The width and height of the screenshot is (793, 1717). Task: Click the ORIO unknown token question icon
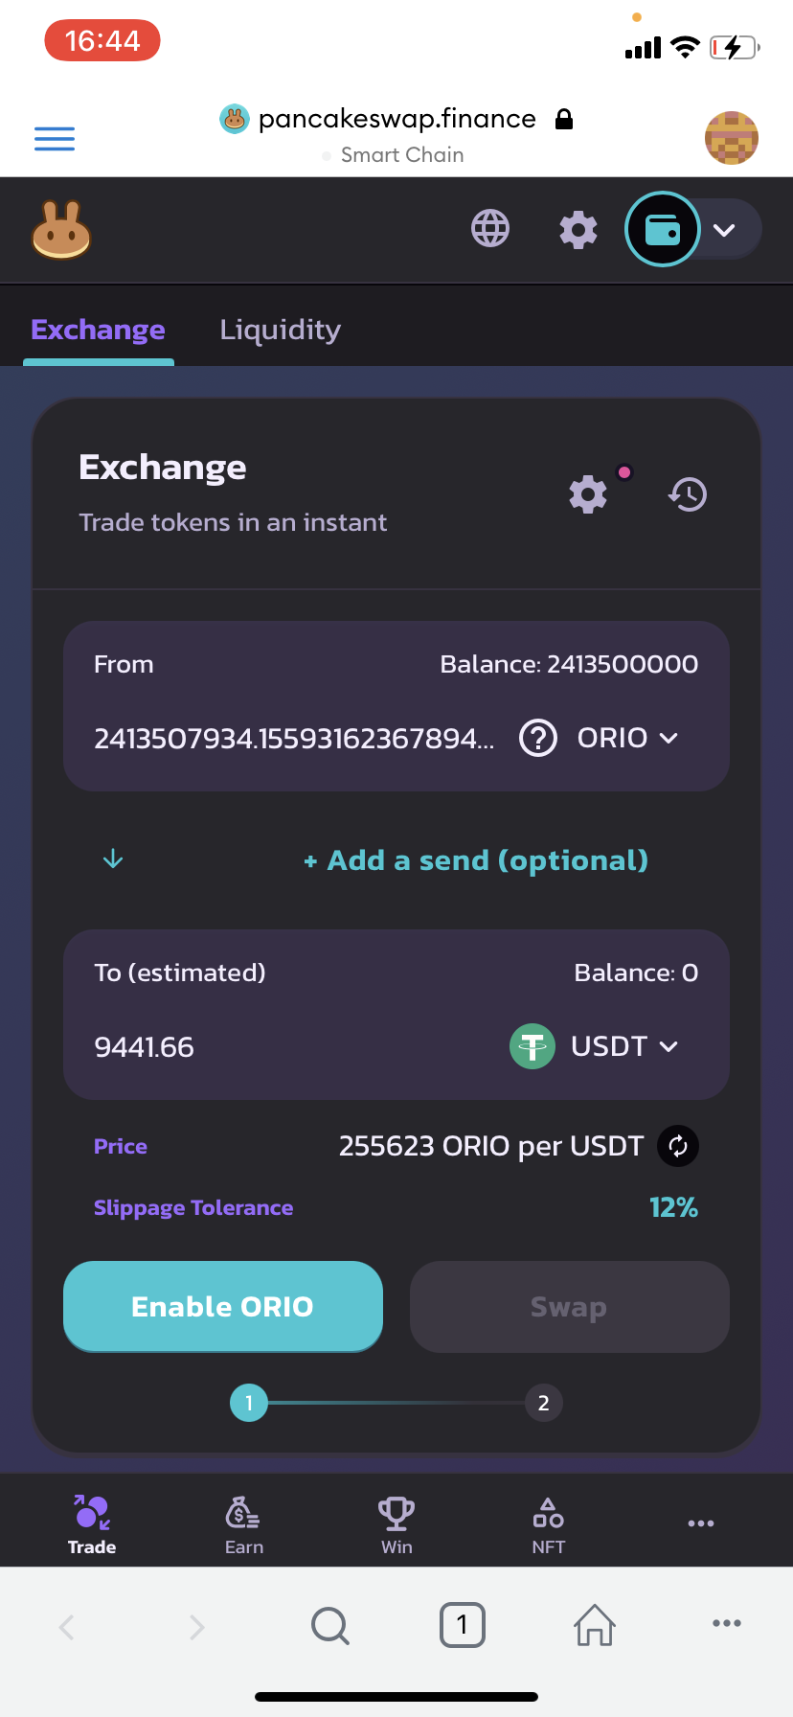538,738
